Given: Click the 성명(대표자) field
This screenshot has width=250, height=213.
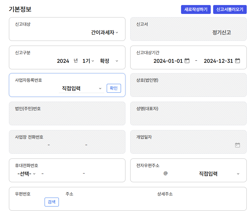Looking at the screenshot, I should point(188,113).
